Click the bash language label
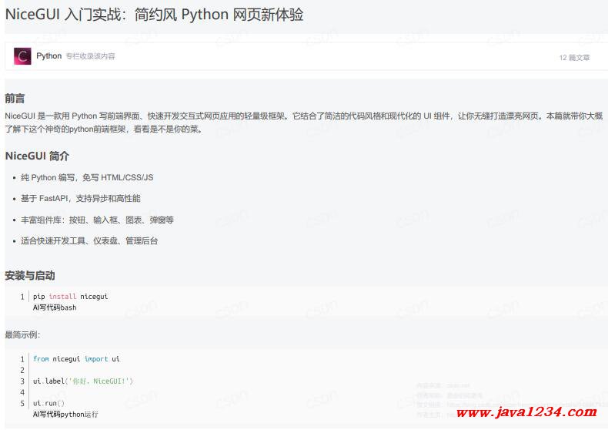The width and height of the screenshot is (608, 430). (68, 307)
